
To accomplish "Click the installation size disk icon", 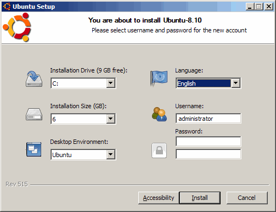I will [x=34, y=114].
